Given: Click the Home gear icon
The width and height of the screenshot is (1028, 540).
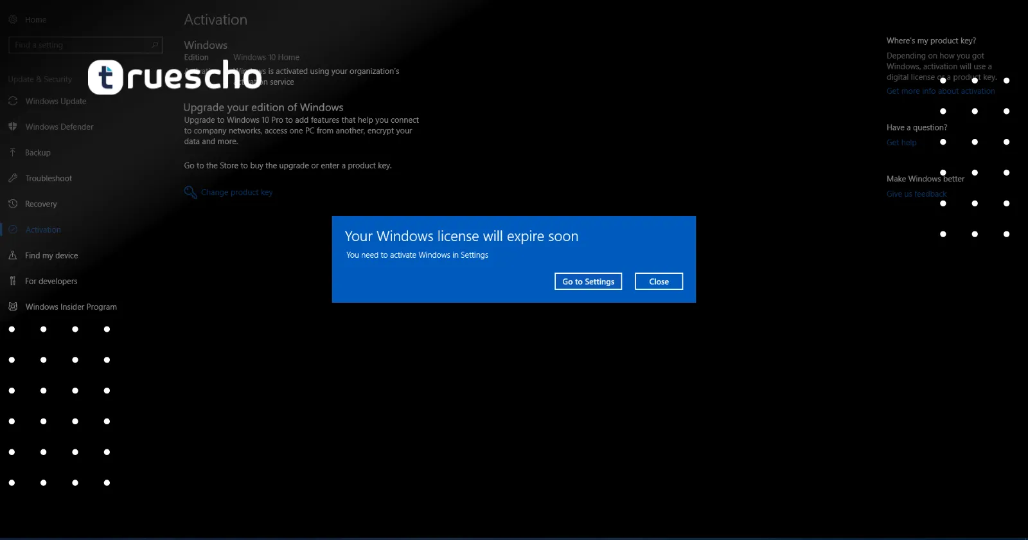Looking at the screenshot, I should click(x=13, y=20).
